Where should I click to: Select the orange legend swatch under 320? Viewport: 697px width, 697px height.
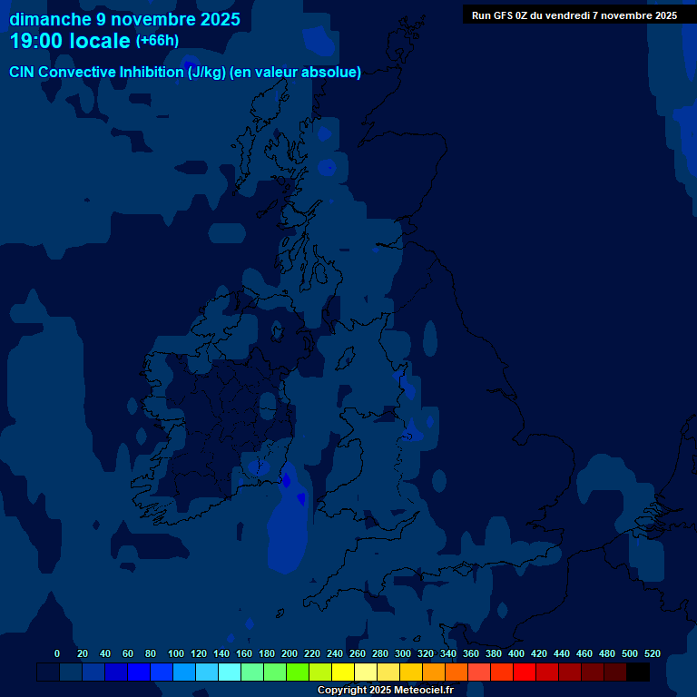click(434, 672)
